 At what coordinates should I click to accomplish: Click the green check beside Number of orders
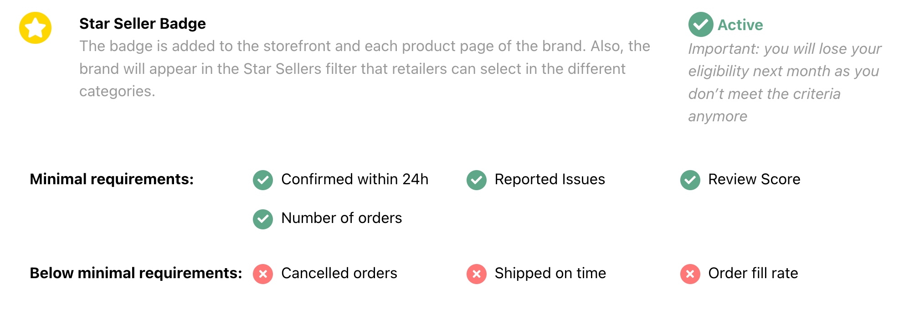point(263,219)
